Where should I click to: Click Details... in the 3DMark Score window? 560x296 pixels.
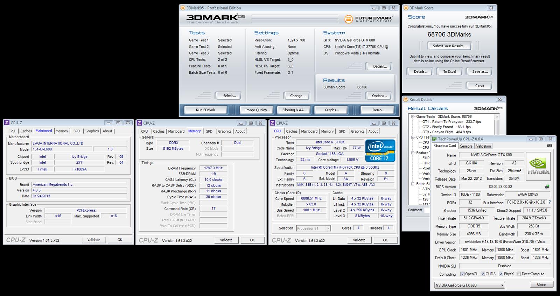click(421, 71)
